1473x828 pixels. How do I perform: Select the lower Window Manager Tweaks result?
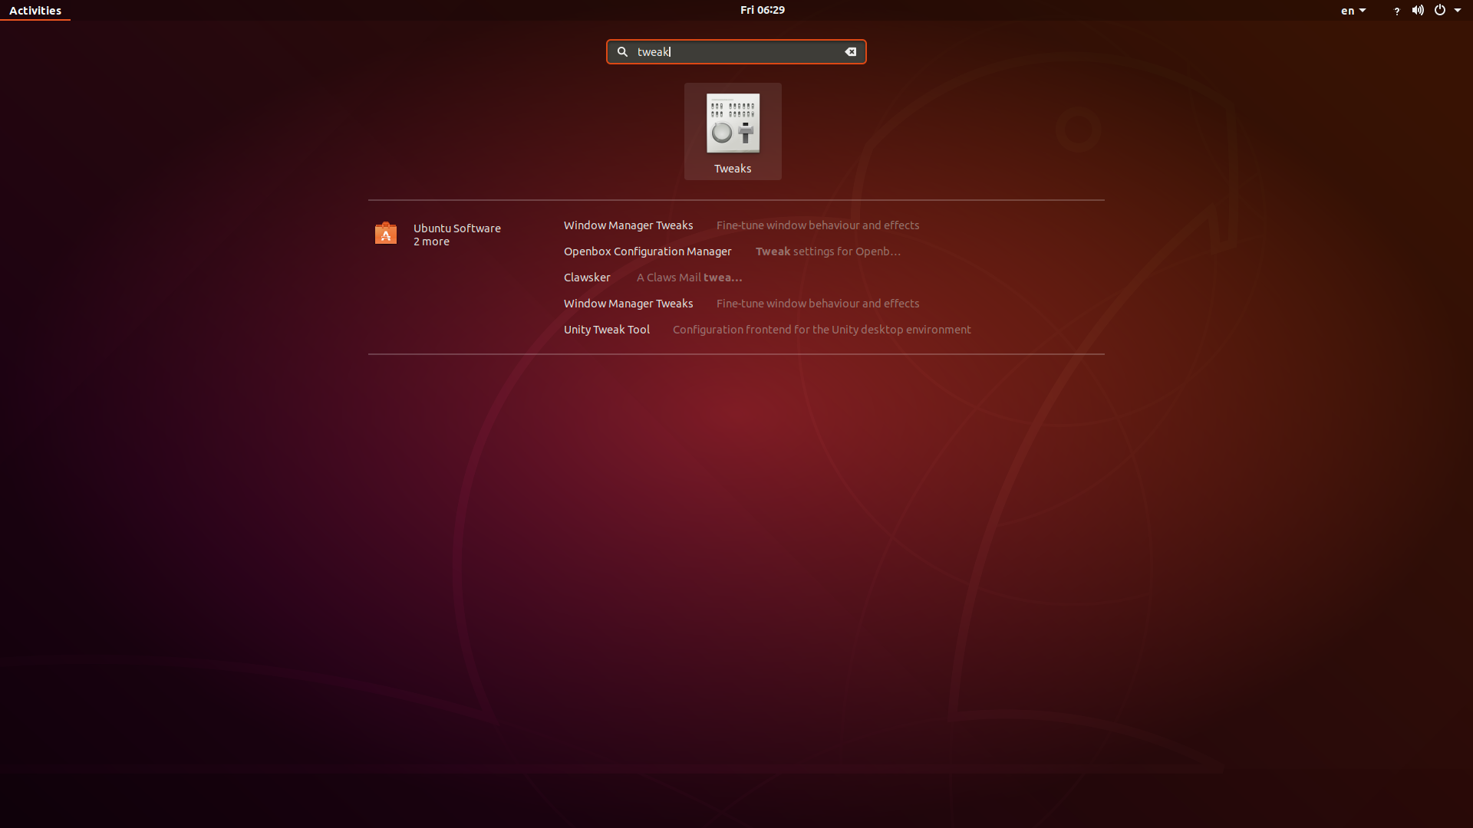628,304
